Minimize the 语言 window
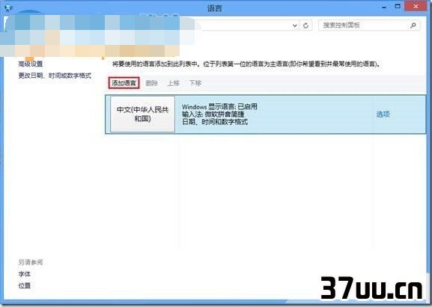 click(384, 7)
